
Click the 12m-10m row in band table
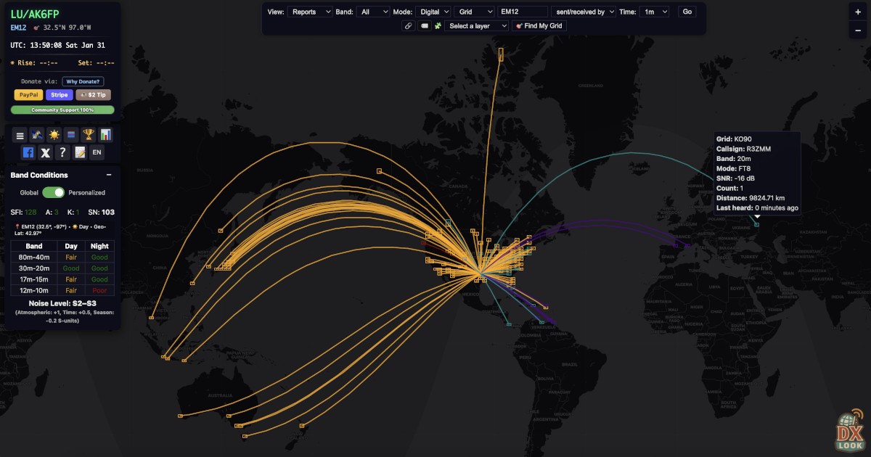point(62,290)
